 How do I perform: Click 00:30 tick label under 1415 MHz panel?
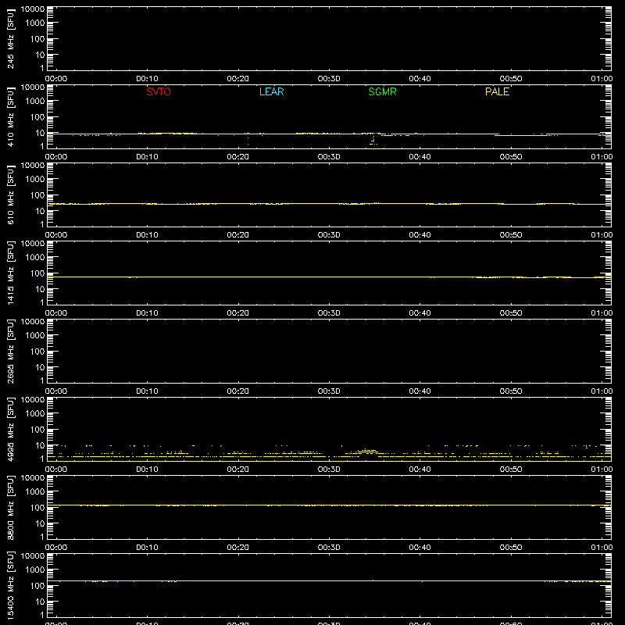[329, 313]
